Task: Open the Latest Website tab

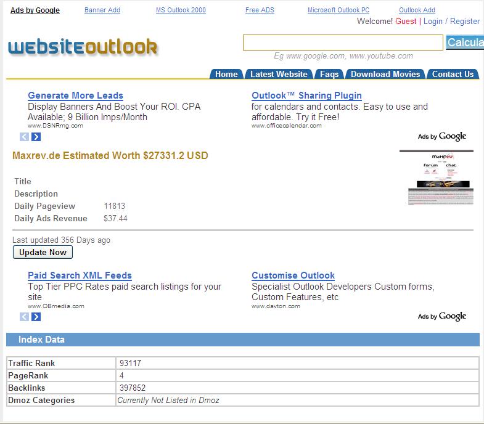Action: 279,74
